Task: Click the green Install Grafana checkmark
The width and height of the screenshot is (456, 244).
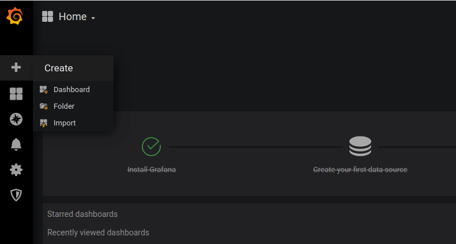Action: click(x=151, y=146)
